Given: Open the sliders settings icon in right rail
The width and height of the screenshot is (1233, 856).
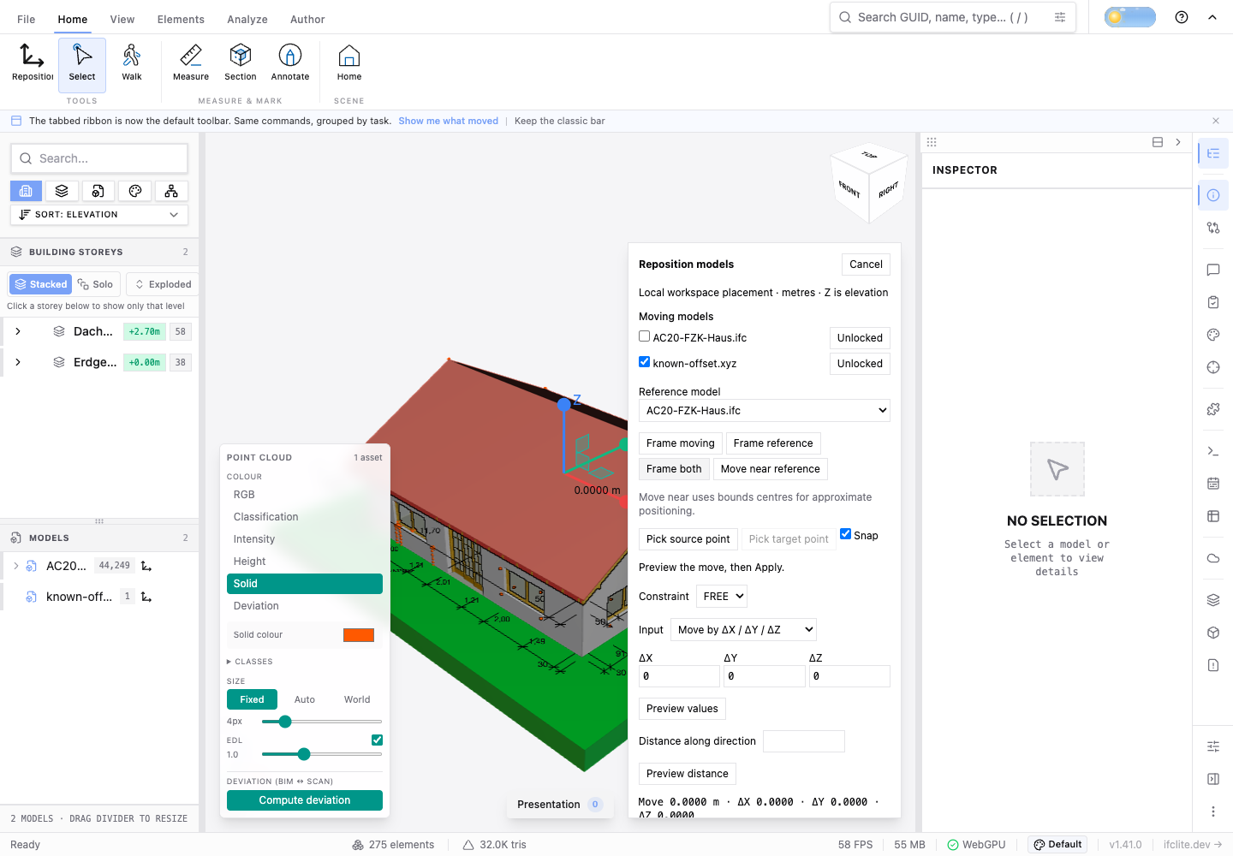Looking at the screenshot, I should (1213, 746).
